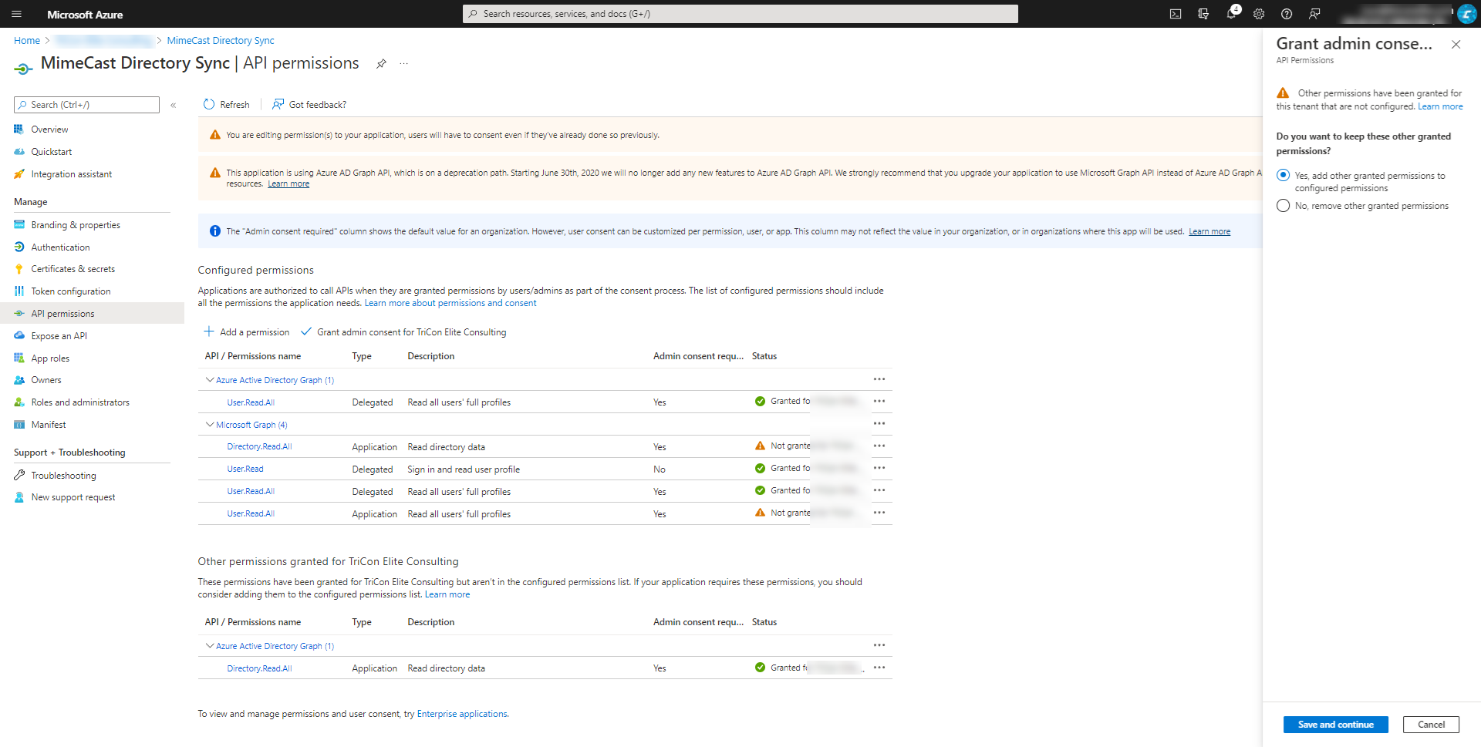Open the MimeCast Directory Sync breadcrumb
Image resolution: width=1481 pixels, height=747 pixels.
tap(221, 41)
